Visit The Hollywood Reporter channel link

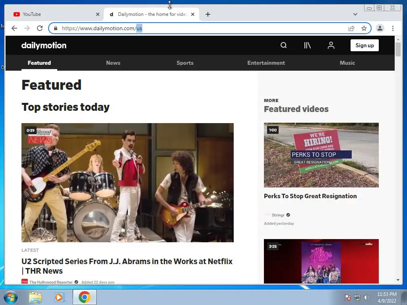(x=51, y=282)
